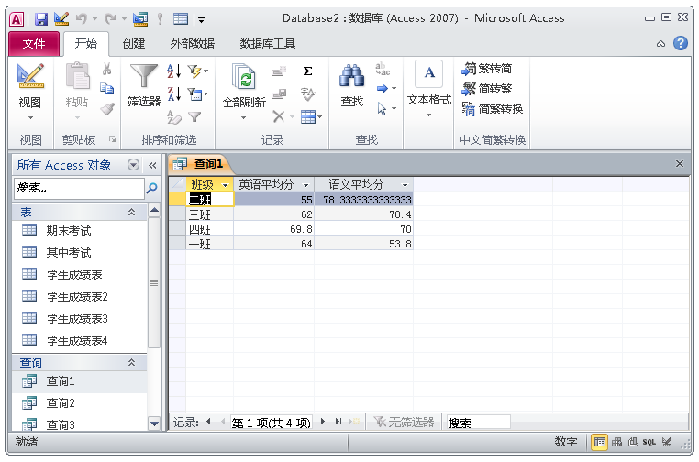699x462 pixels.
Task: Go to last record button
Action: coord(338,422)
